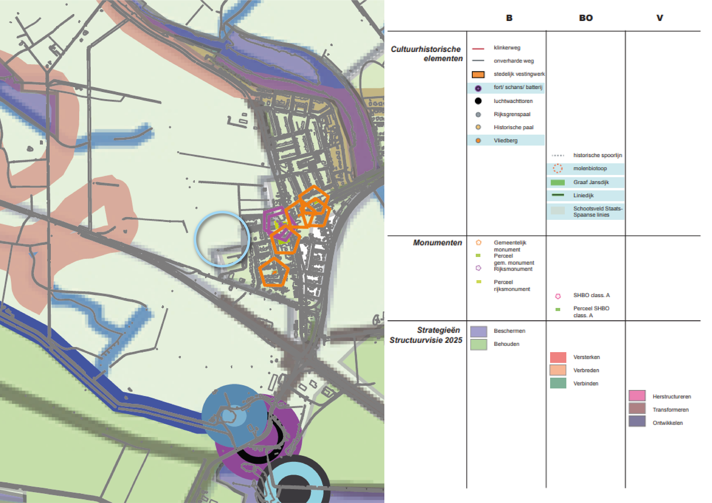Click the orange Verbreden swatch
This screenshot has width=712, height=503.
tap(558, 370)
